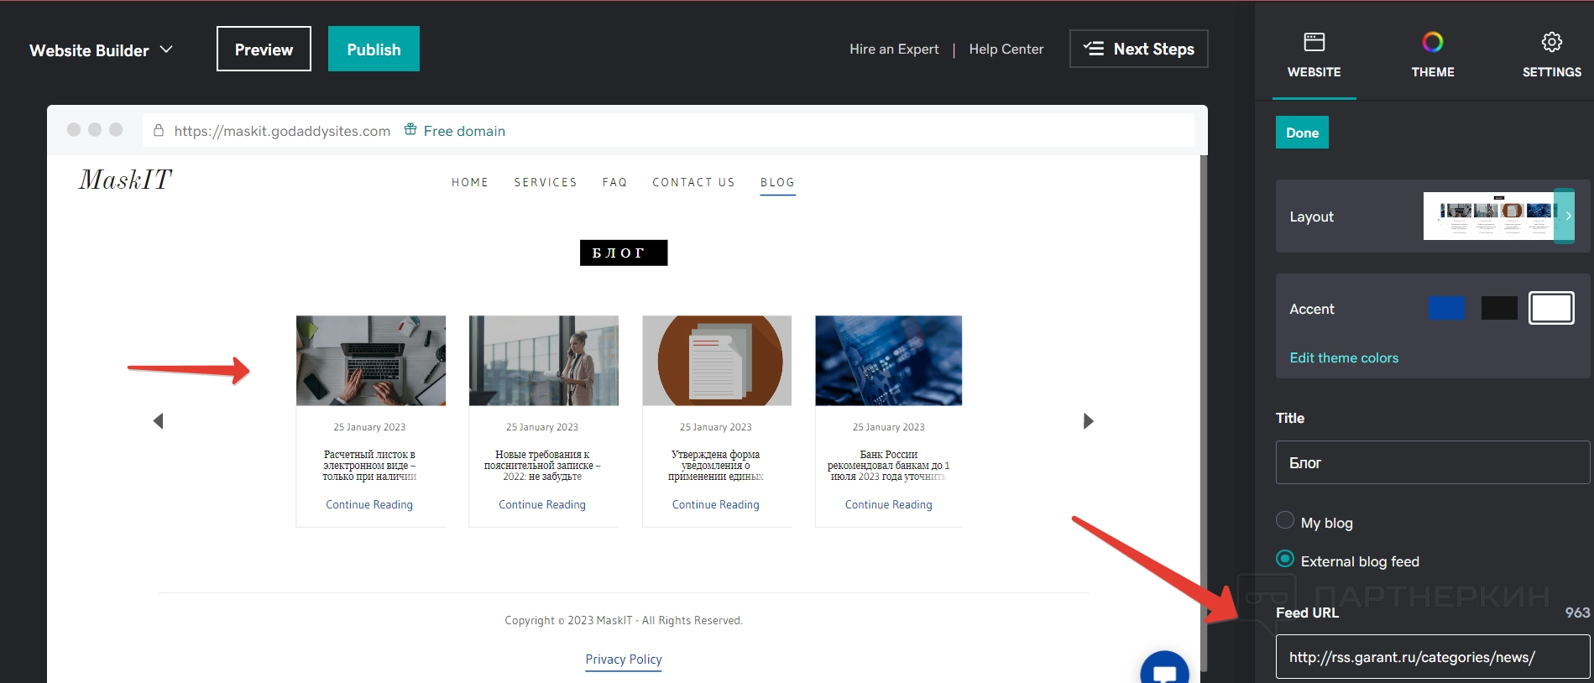Open the Settings gear icon
This screenshot has width=1594, height=683.
tap(1551, 42)
